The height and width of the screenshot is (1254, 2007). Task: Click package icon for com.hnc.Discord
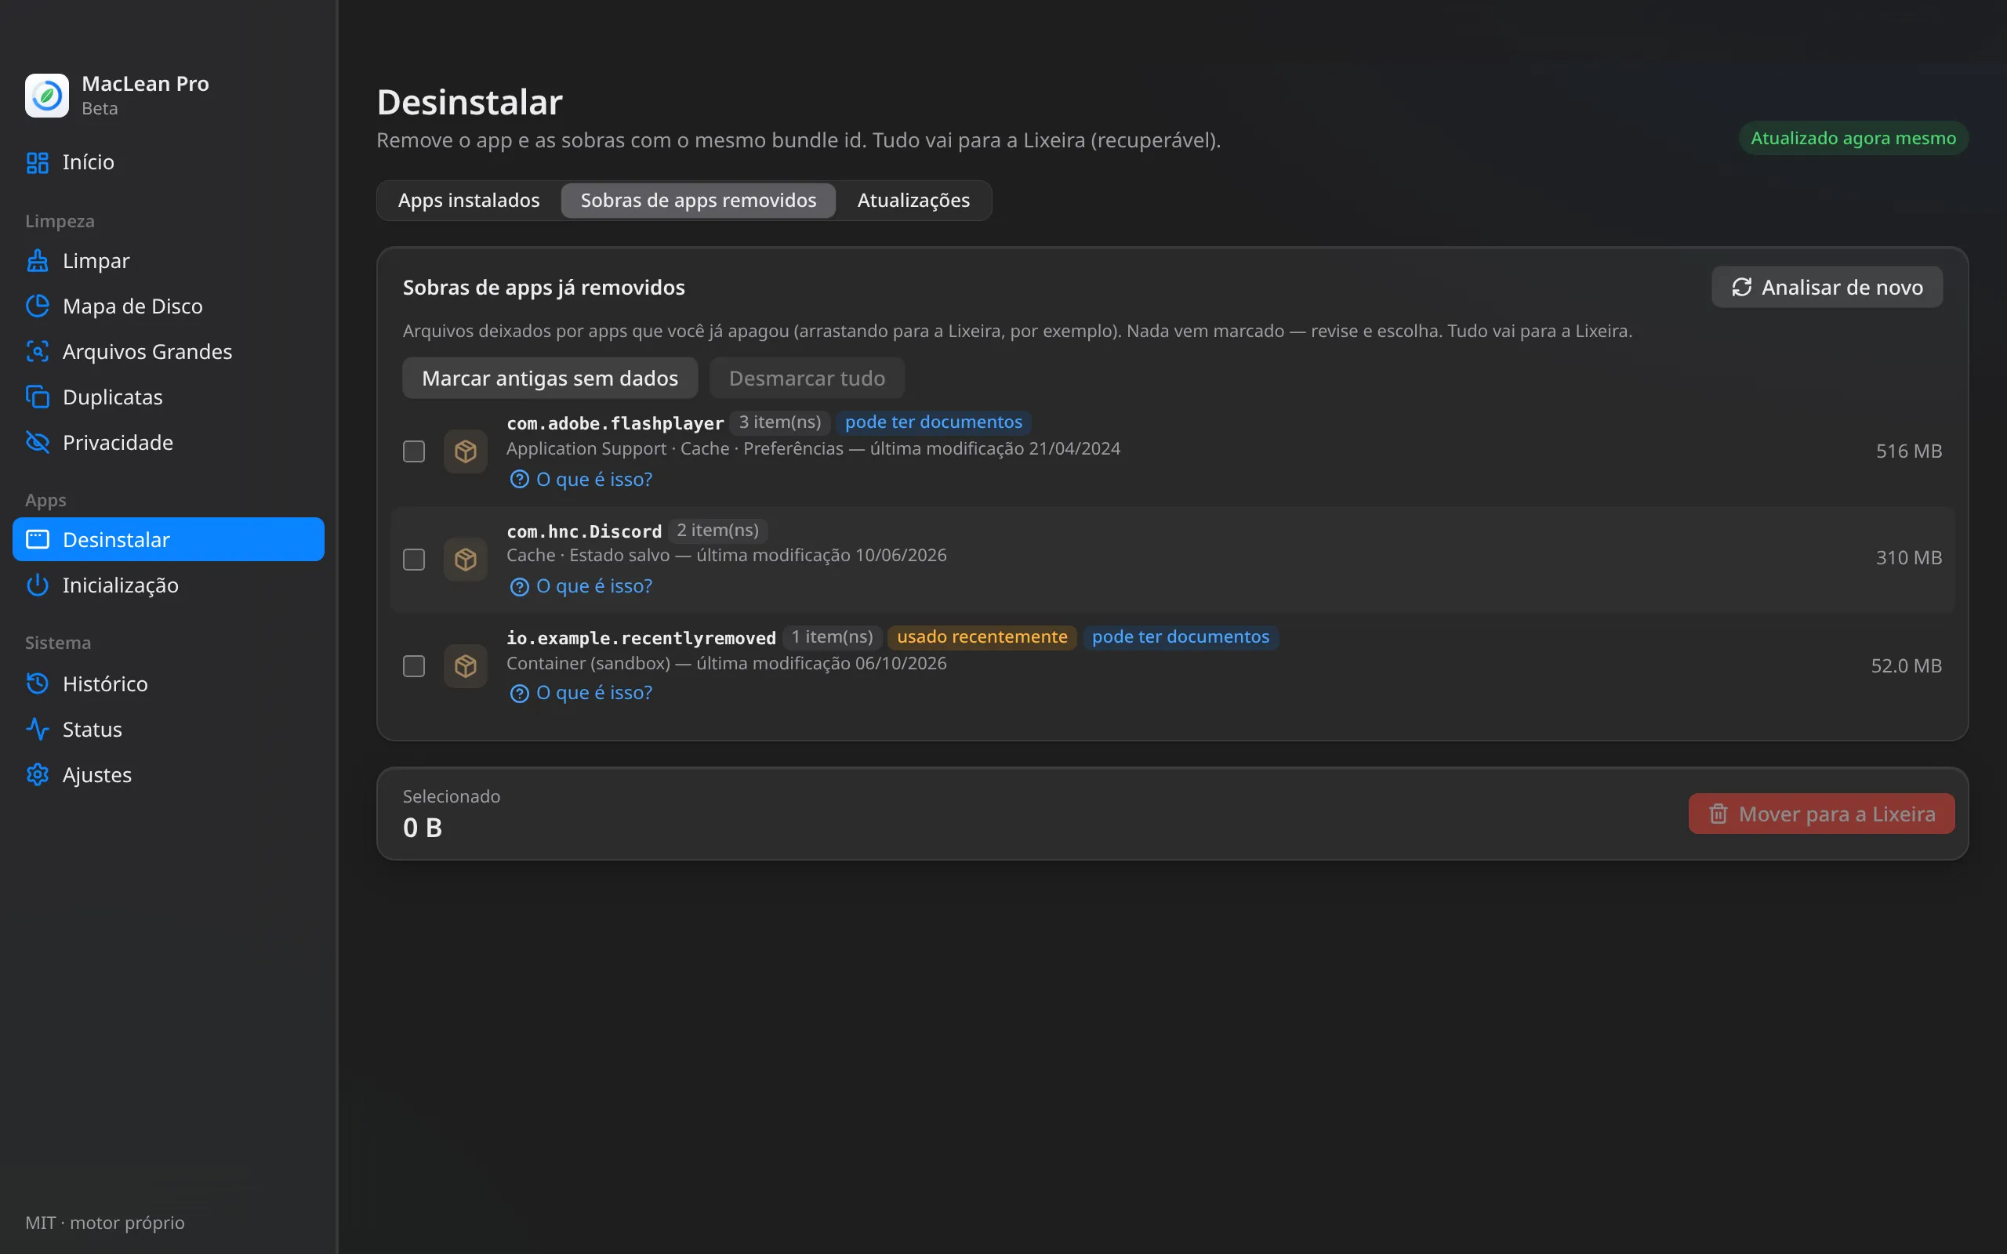point(465,559)
